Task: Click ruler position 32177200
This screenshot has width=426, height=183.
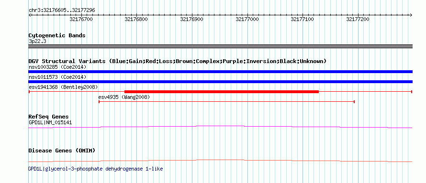Action: (x=358, y=19)
